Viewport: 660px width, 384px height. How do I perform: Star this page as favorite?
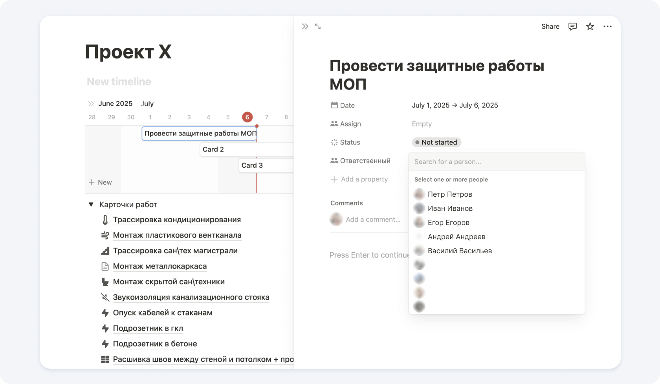point(590,26)
